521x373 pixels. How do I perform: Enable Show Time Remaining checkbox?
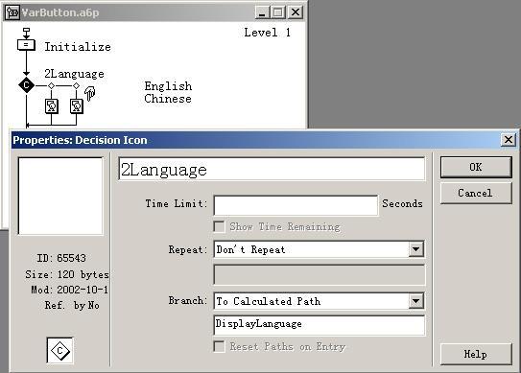point(219,227)
